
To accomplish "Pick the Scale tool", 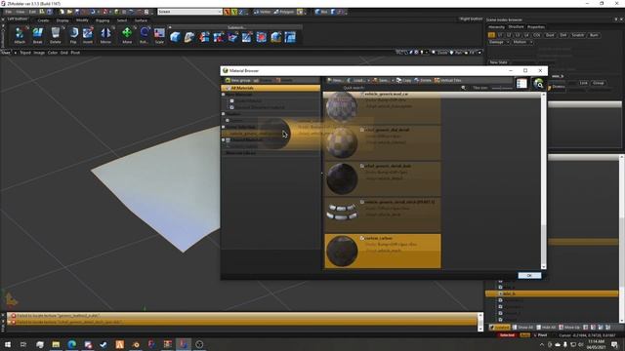I will [159, 35].
